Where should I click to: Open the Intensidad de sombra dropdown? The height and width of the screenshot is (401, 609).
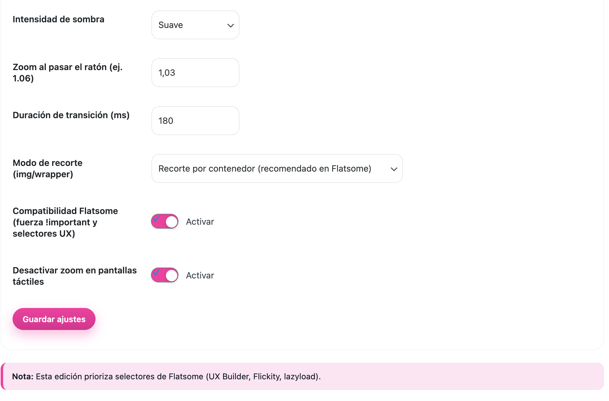[195, 25]
